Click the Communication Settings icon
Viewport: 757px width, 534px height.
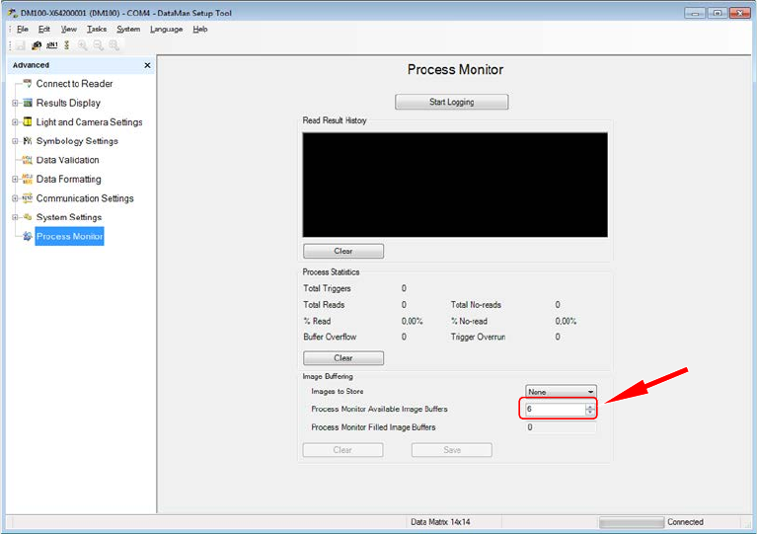(28, 198)
